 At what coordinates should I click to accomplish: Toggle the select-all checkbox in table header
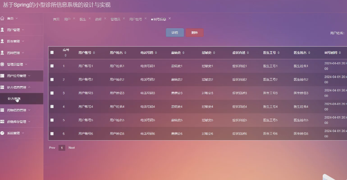click(52, 52)
